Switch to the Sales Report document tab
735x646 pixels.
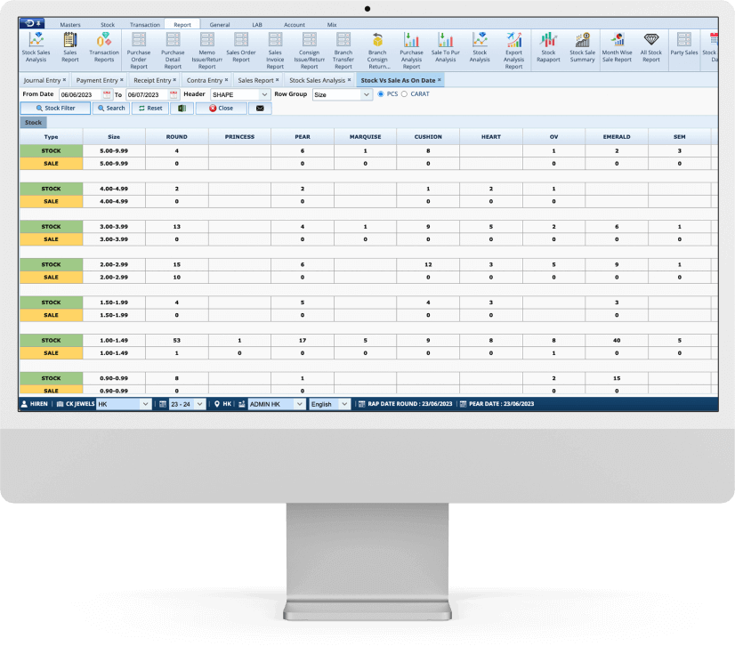click(x=256, y=80)
